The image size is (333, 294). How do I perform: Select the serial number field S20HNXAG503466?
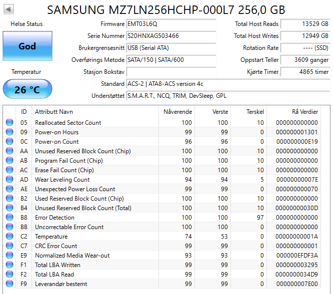(x=171, y=36)
